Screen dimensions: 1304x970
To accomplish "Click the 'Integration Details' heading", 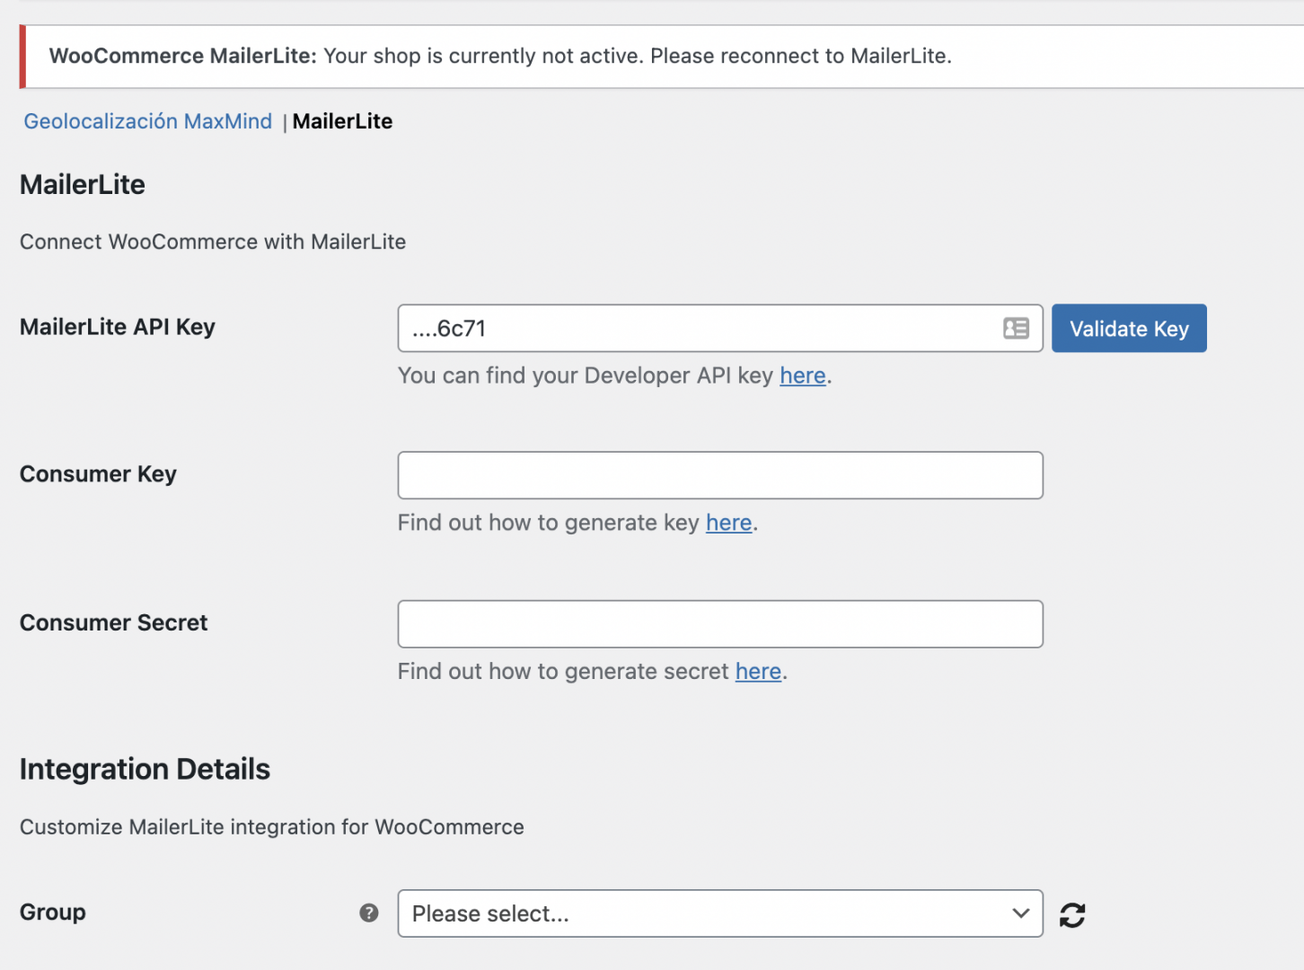I will pos(145,770).
